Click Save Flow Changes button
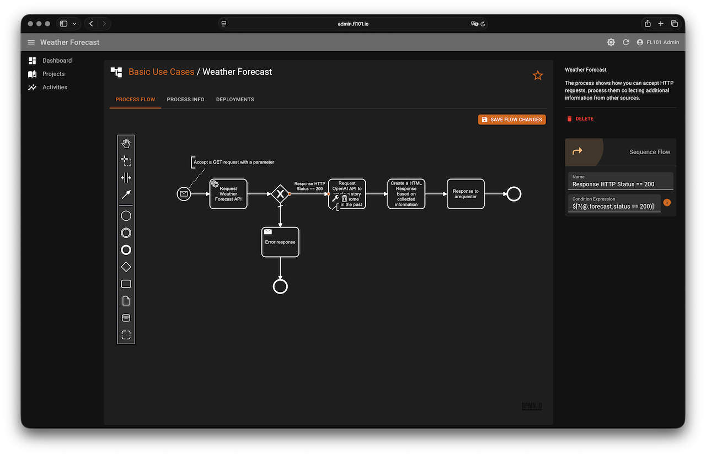The image size is (706, 456). (x=512, y=120)
